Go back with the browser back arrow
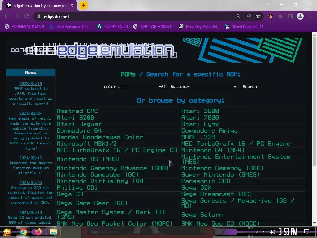The height and width of the screenshot is (238, 317). (7, 16)
